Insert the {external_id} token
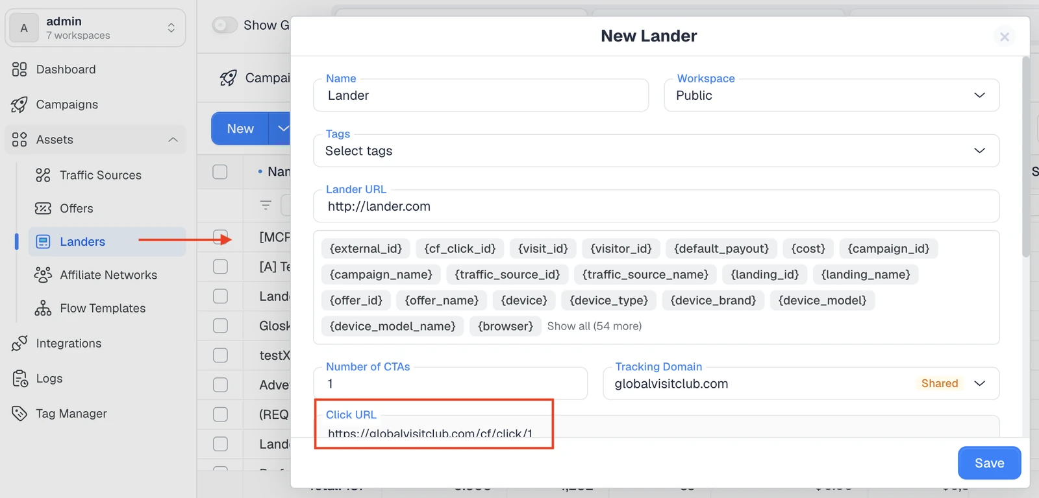1039x498 pixels. click(366, 248)
